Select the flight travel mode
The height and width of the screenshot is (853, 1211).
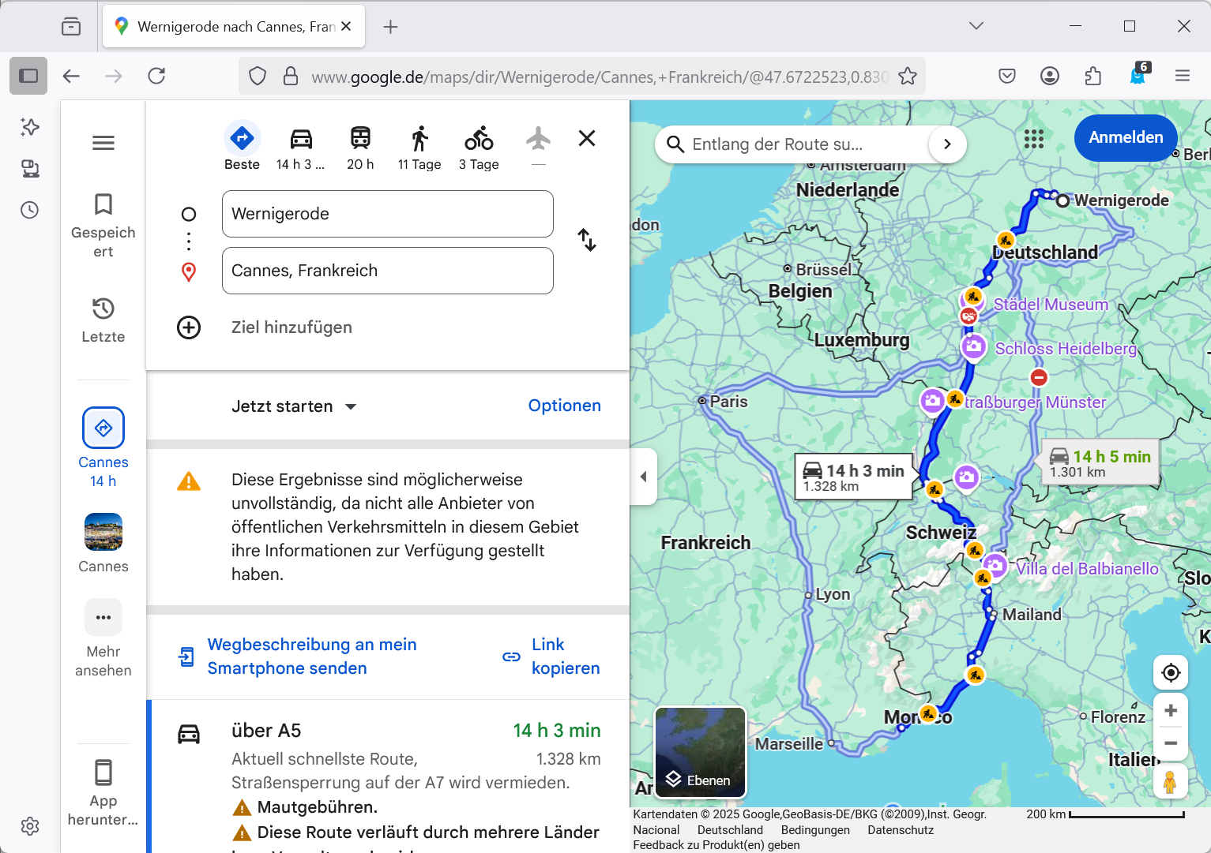coord(538,138)
